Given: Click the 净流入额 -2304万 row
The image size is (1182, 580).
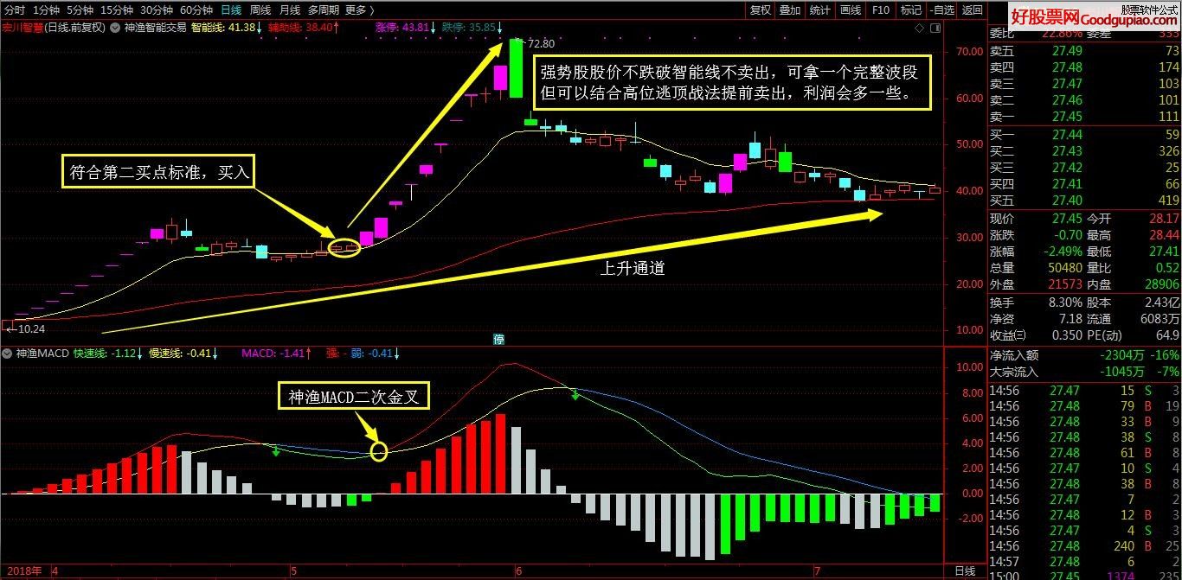Looking at the screenshot, I should (1084, 355).
